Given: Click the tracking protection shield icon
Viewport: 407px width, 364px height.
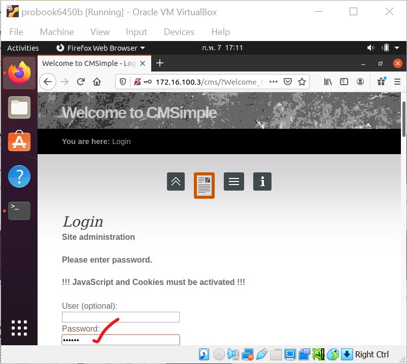Looking at the screenshot, I should [123, 82].
